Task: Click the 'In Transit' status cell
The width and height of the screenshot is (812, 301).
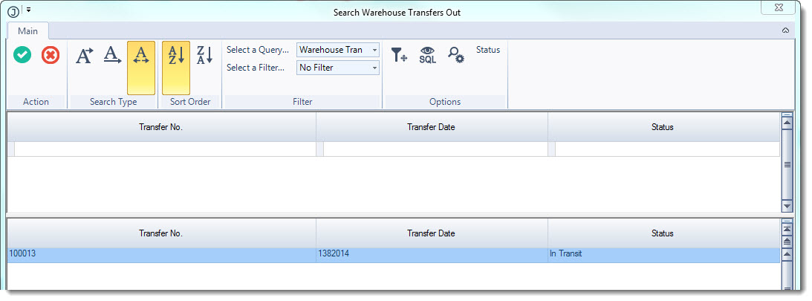Action: click(663, 255)
